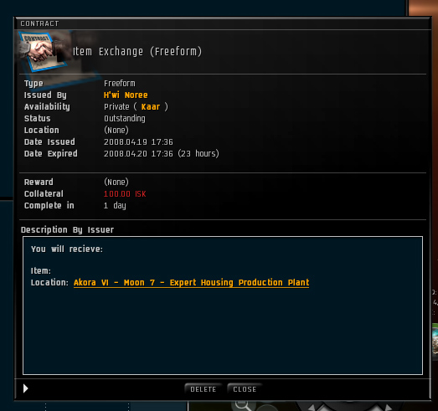This screenshot has width=438, height=411.
Task: Click the magnifier icon below the window
Action: pyautogui.click(x=243, y=406)
